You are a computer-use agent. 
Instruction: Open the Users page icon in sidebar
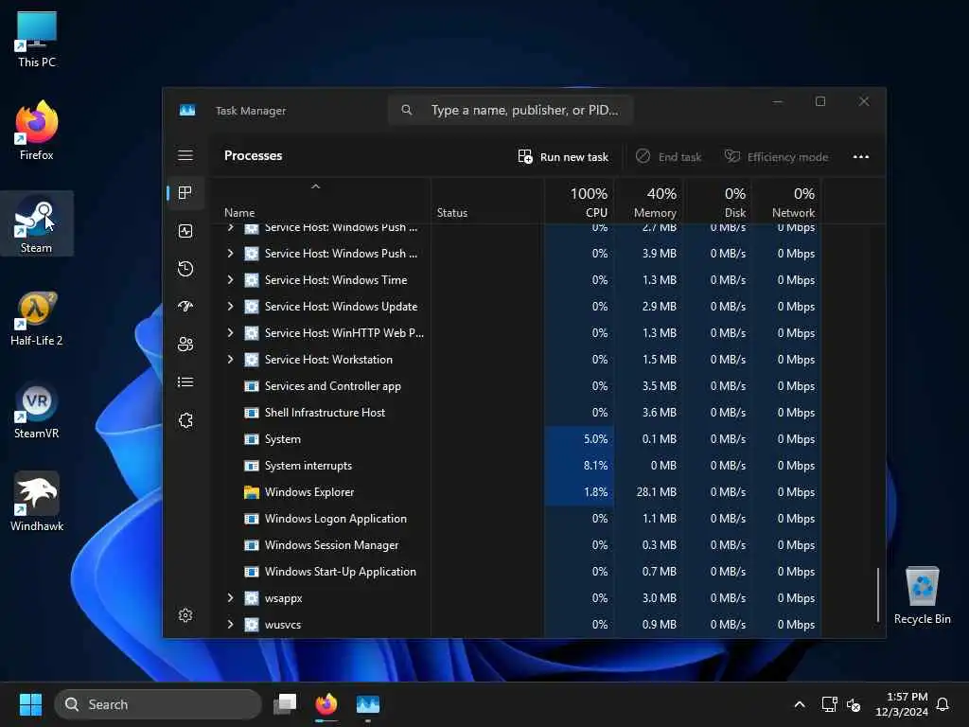pos(185,345)
